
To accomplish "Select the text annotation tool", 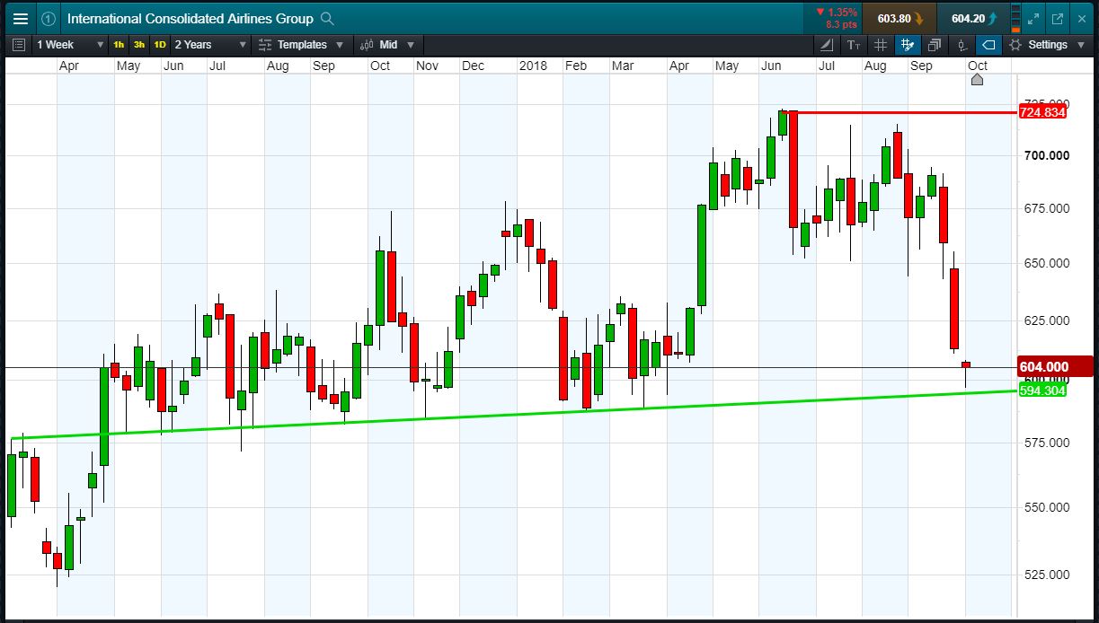I will click(x=854, y=45).
